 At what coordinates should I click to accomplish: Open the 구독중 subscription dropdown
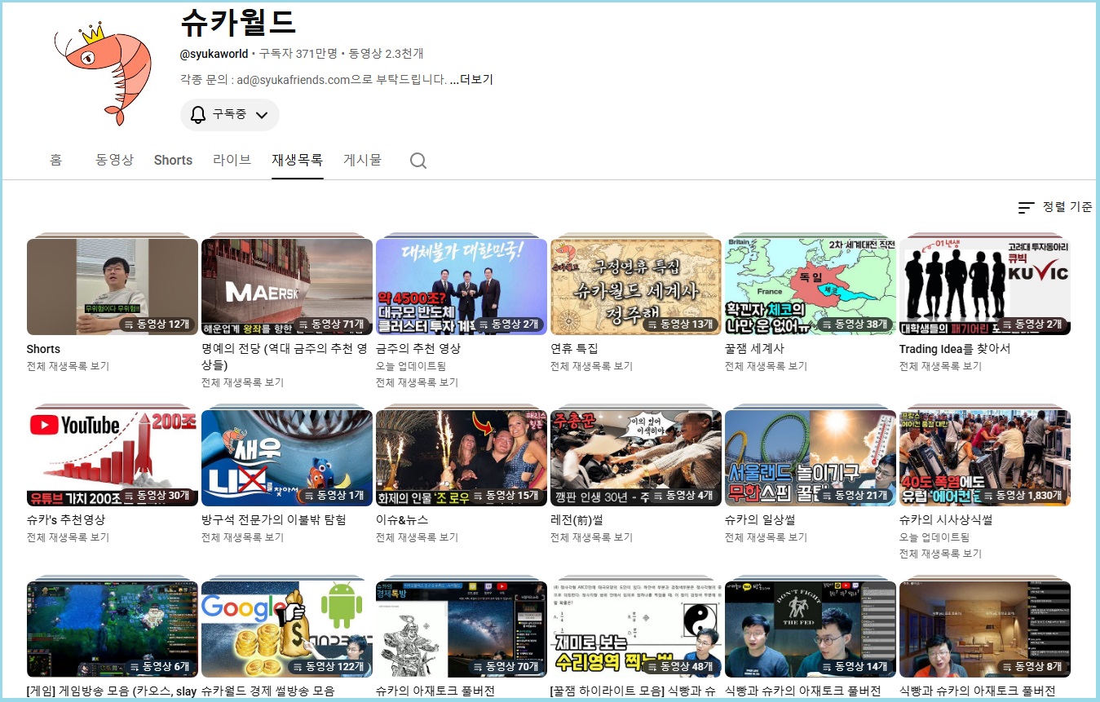230,115
